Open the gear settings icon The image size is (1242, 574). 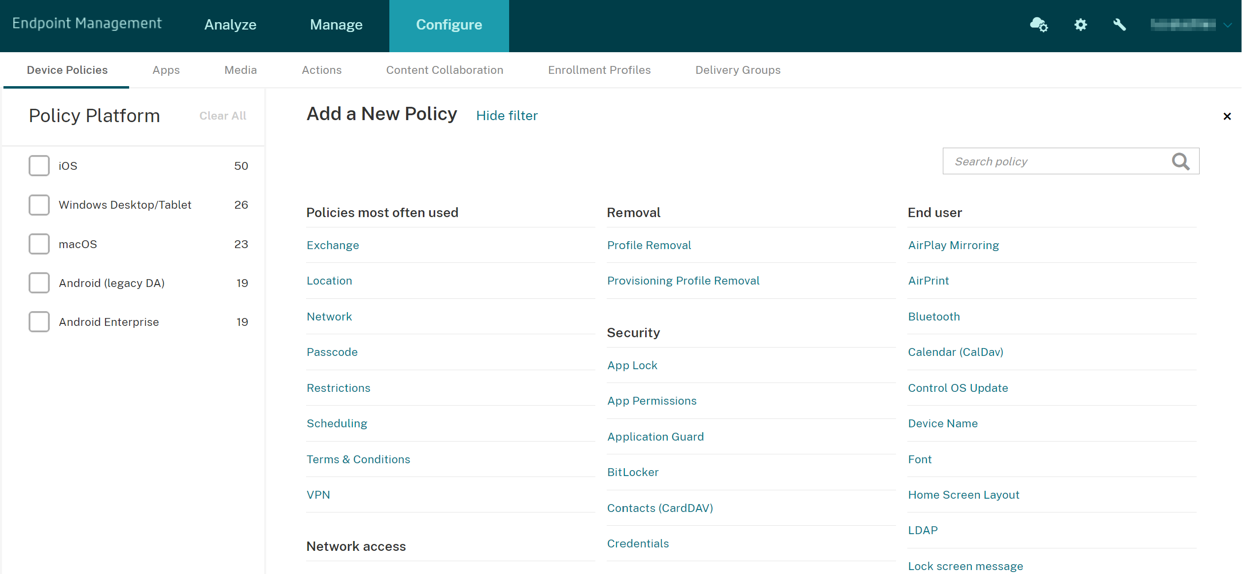click(x=1080, y=25)
